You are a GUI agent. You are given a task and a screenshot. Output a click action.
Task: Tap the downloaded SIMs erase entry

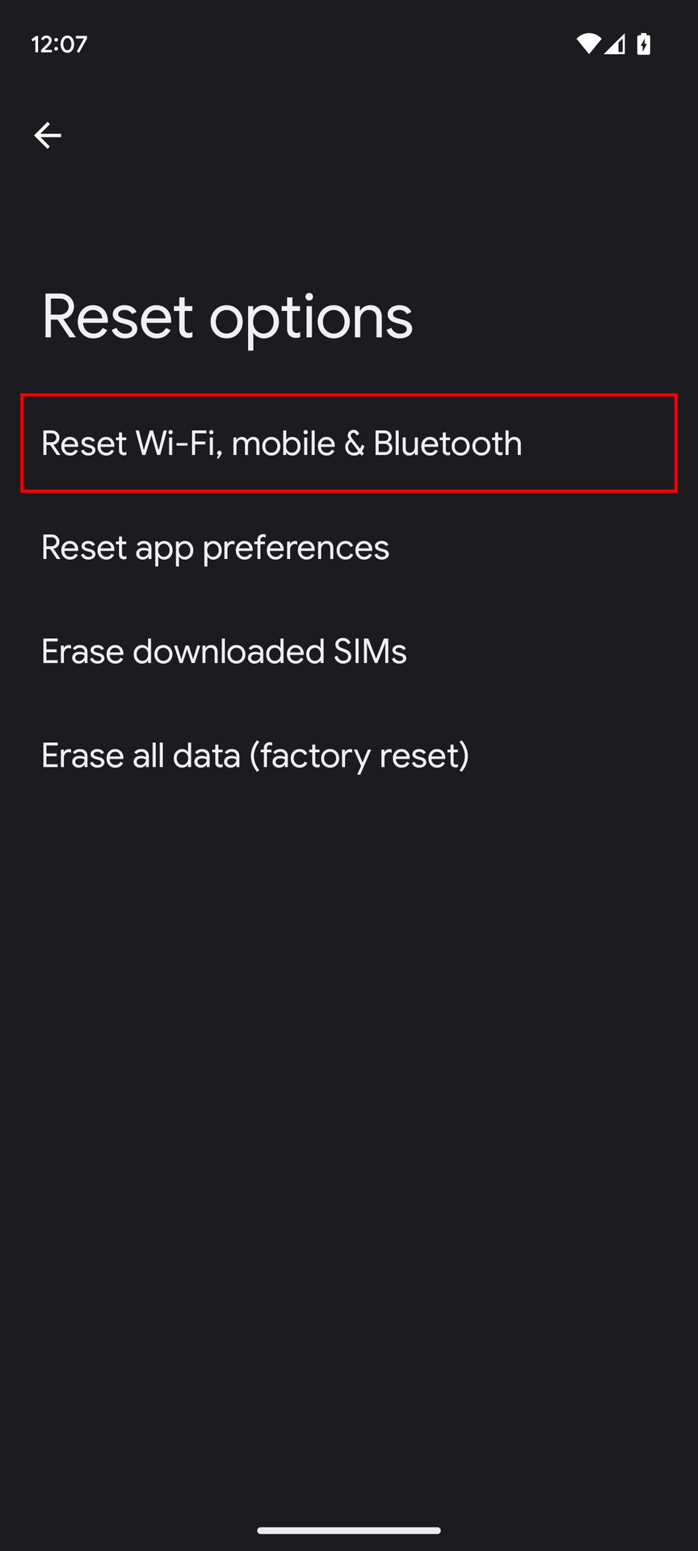click(349, 651)
